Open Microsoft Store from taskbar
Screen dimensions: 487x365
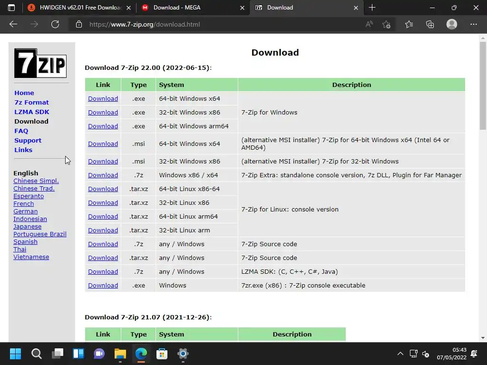coord(162,354)
